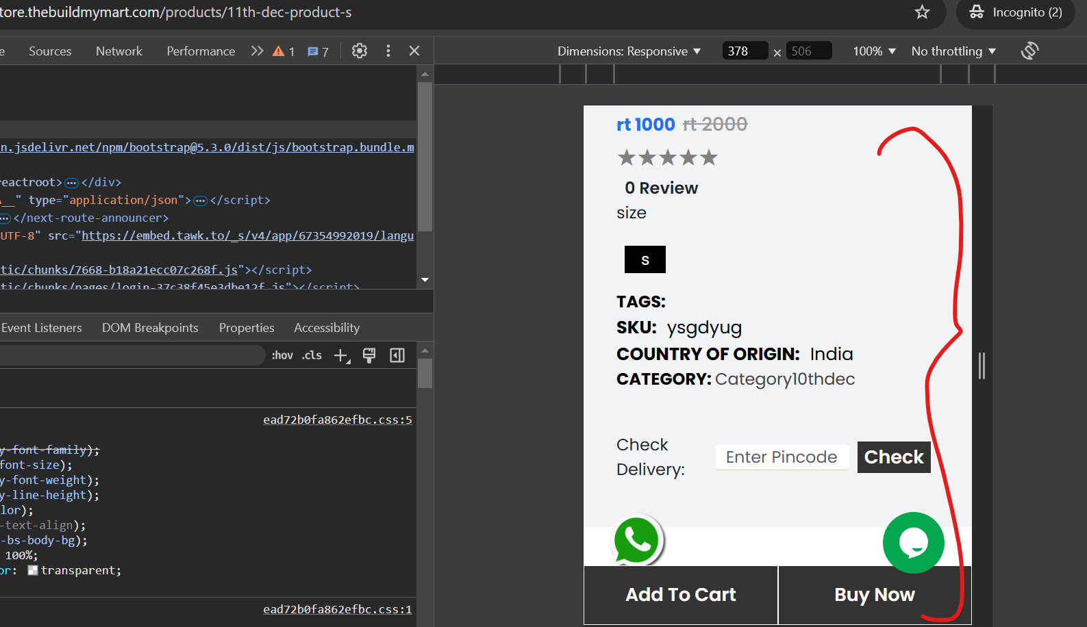Switch to the Sources tab

click(x=50, y=51)
